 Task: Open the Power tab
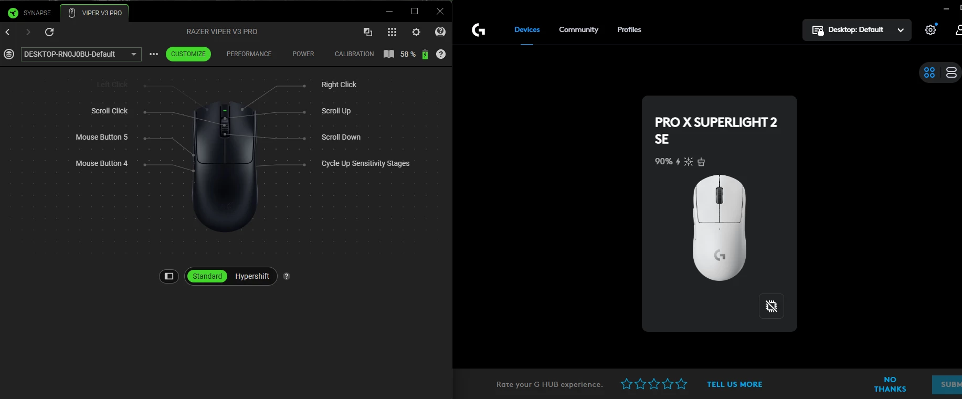point(303,54)
